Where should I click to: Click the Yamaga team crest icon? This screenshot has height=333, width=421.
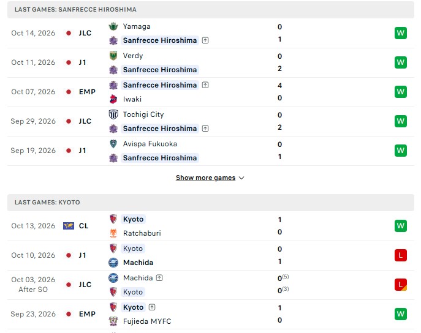pos(113,26)
